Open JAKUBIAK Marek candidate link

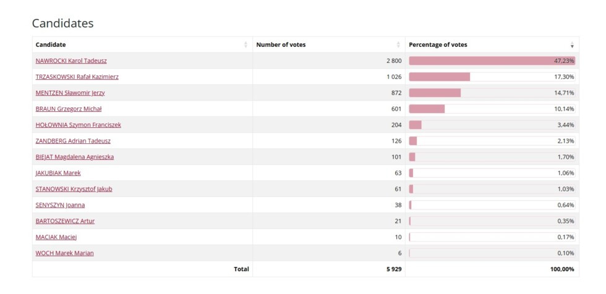tap(58, 174)
